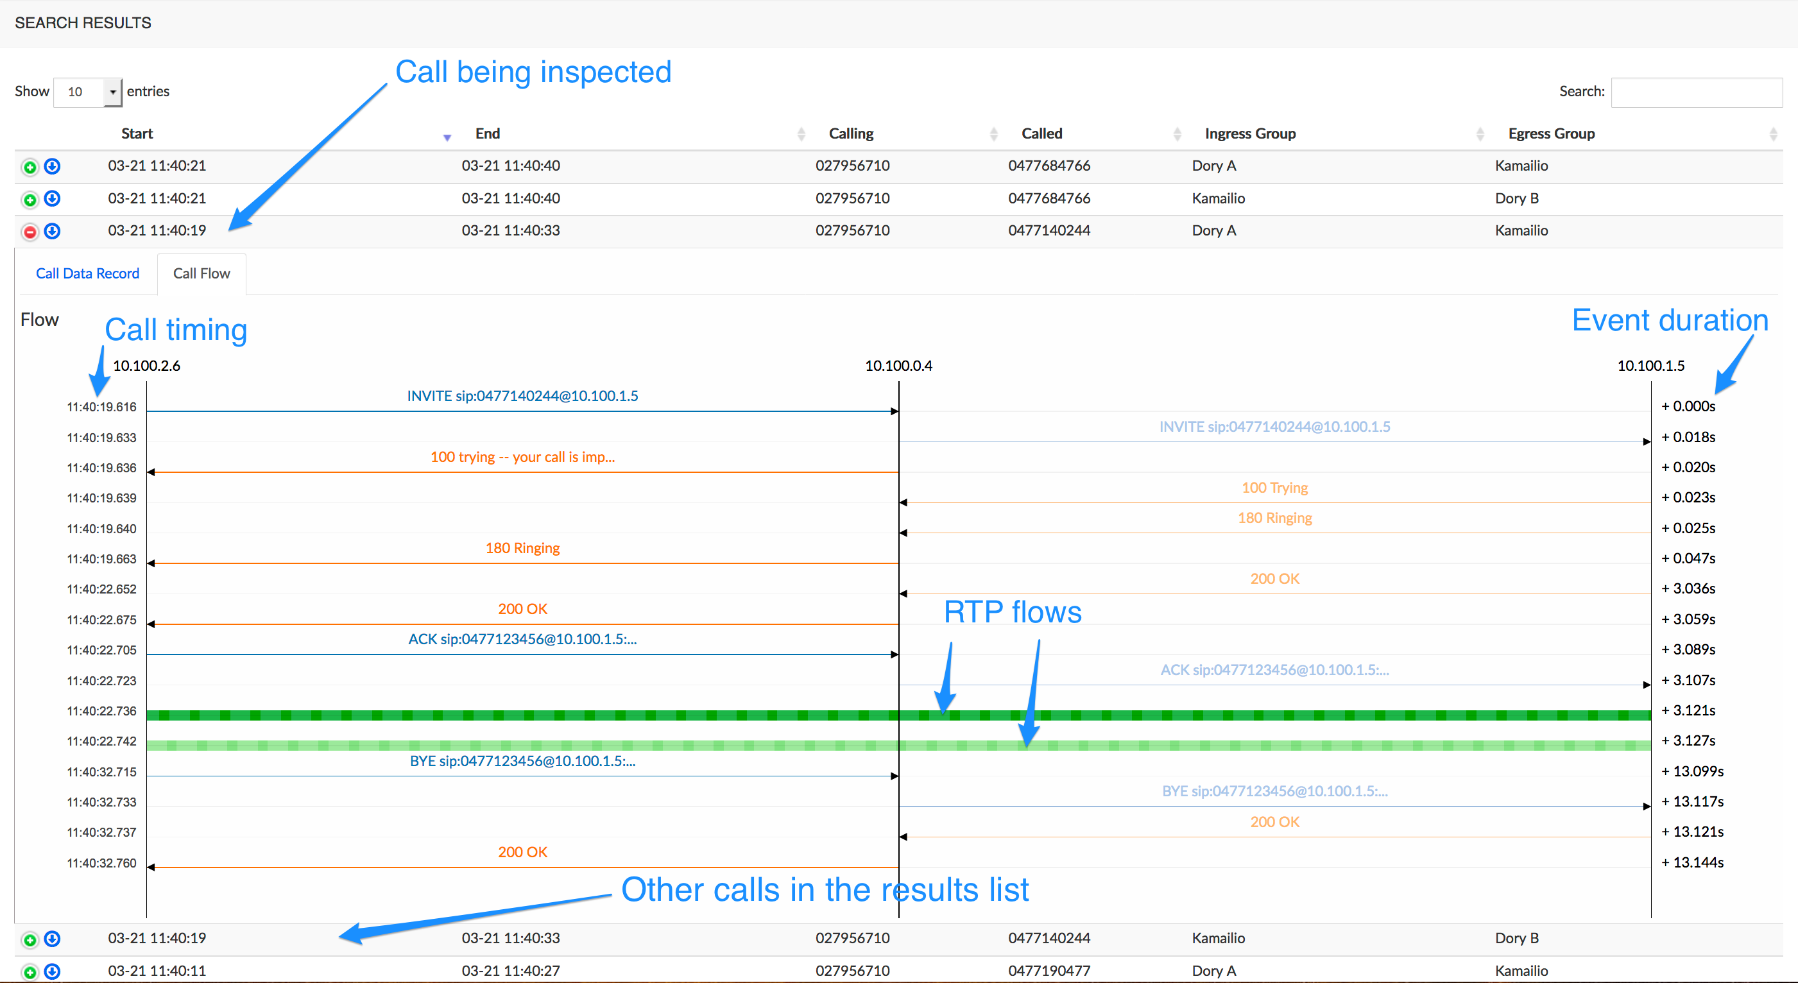Select the forwarded ACK at 11:40:22.723
The height and width of the screenshot is (983, 1798).
tap(1274, 671)
